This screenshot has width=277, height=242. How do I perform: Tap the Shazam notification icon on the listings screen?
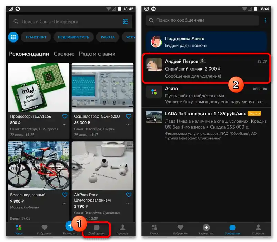tap(18, 9)
